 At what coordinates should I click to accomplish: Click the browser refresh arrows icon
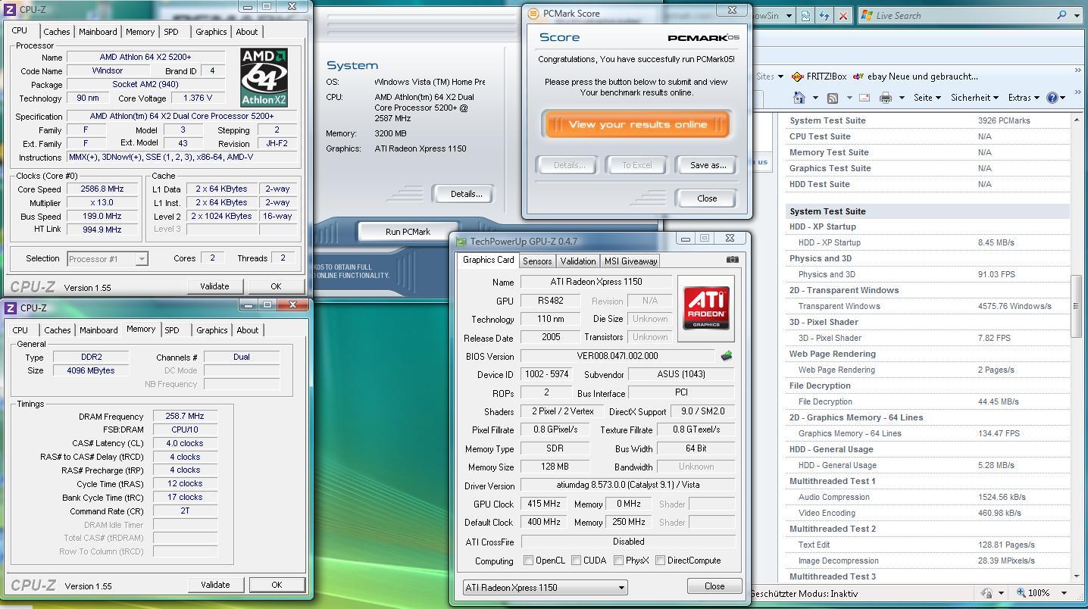coord(824,15)
